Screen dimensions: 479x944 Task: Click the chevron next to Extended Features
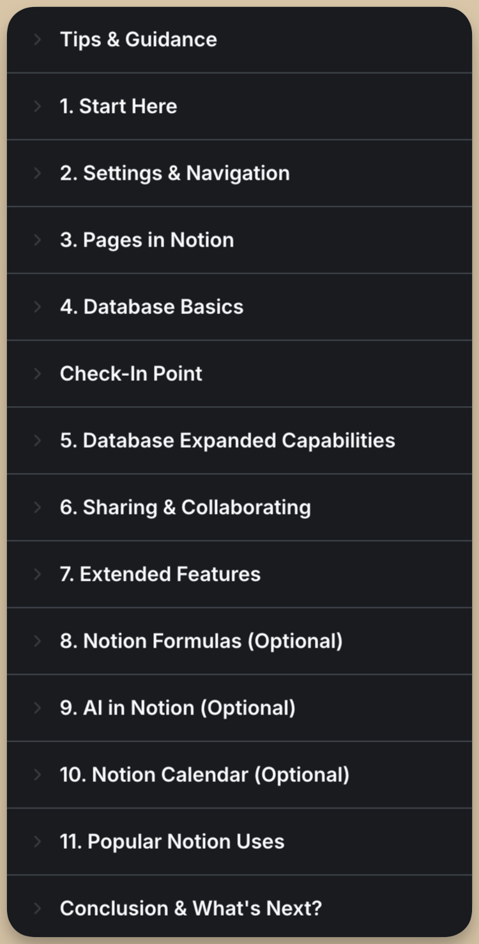37,574
